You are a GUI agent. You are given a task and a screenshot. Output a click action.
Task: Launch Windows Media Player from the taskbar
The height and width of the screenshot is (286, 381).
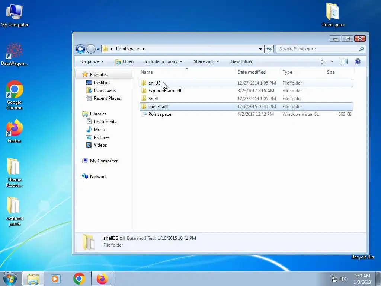pyautogui.click(x=56, y=279)
